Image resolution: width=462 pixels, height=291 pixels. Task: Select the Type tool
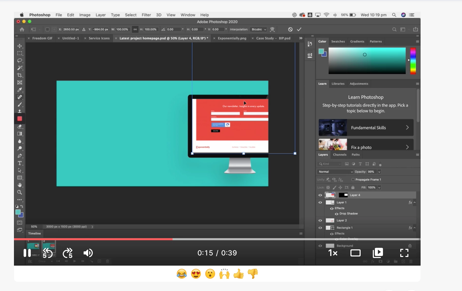coord(20,163)
